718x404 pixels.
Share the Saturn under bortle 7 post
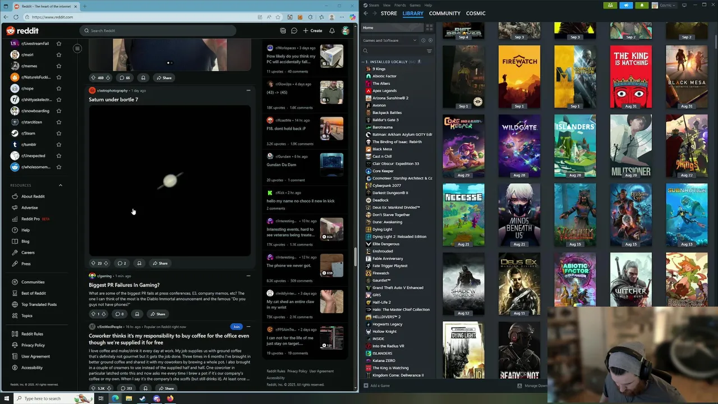pyautogui.click(x=160, y=263)
